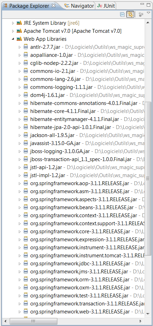This screenshot has height=326, width=153.
Task: Click the javassist-3.15.0-GA.jar jar icon
Action: coord(26,143)
